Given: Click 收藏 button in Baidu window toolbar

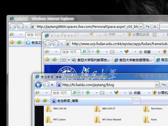Looking at the screenshot, I should 135,93.
